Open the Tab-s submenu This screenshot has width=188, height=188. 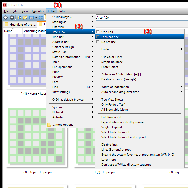click(x=70, y=62)
